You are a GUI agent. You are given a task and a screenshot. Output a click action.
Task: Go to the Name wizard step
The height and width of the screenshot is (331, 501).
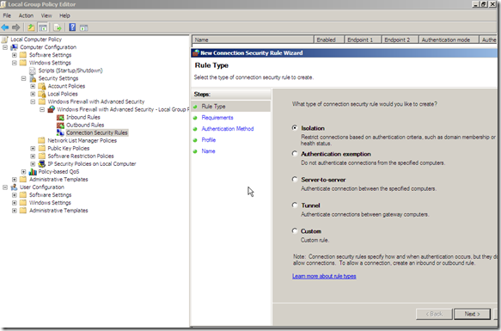[208, 151]
